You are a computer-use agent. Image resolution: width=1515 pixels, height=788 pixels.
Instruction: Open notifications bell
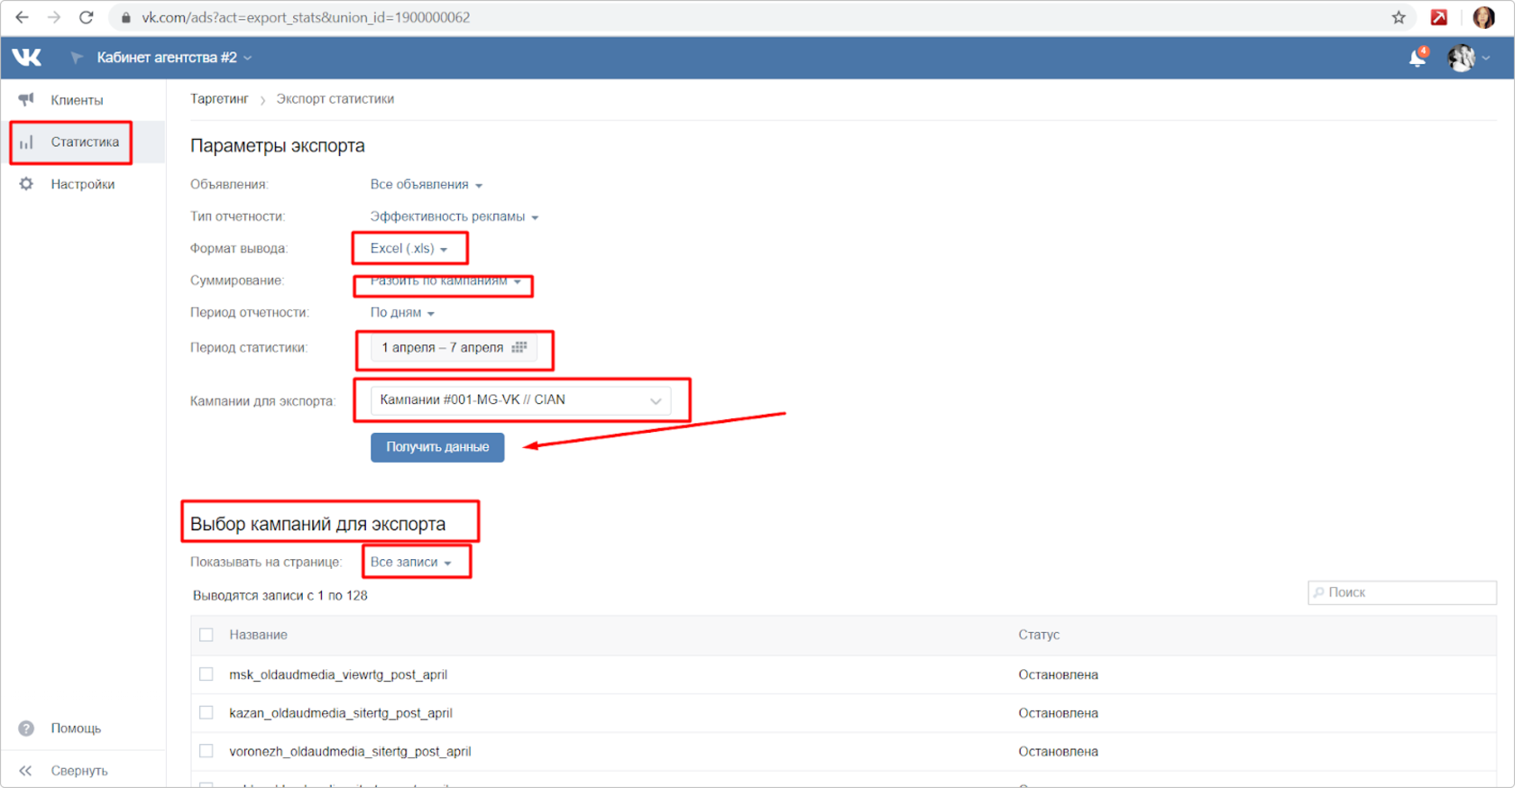pos(1418,58)
